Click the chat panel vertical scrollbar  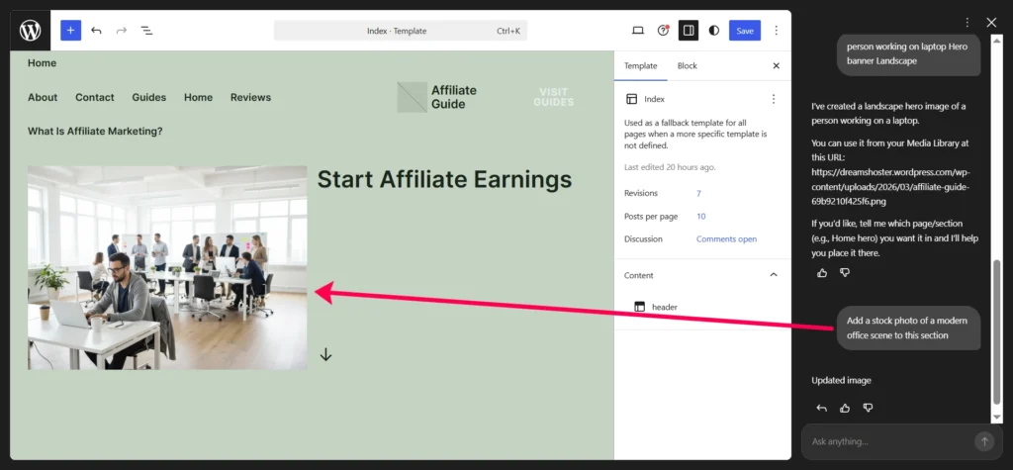pyautogui.click(x=996, y=336)
